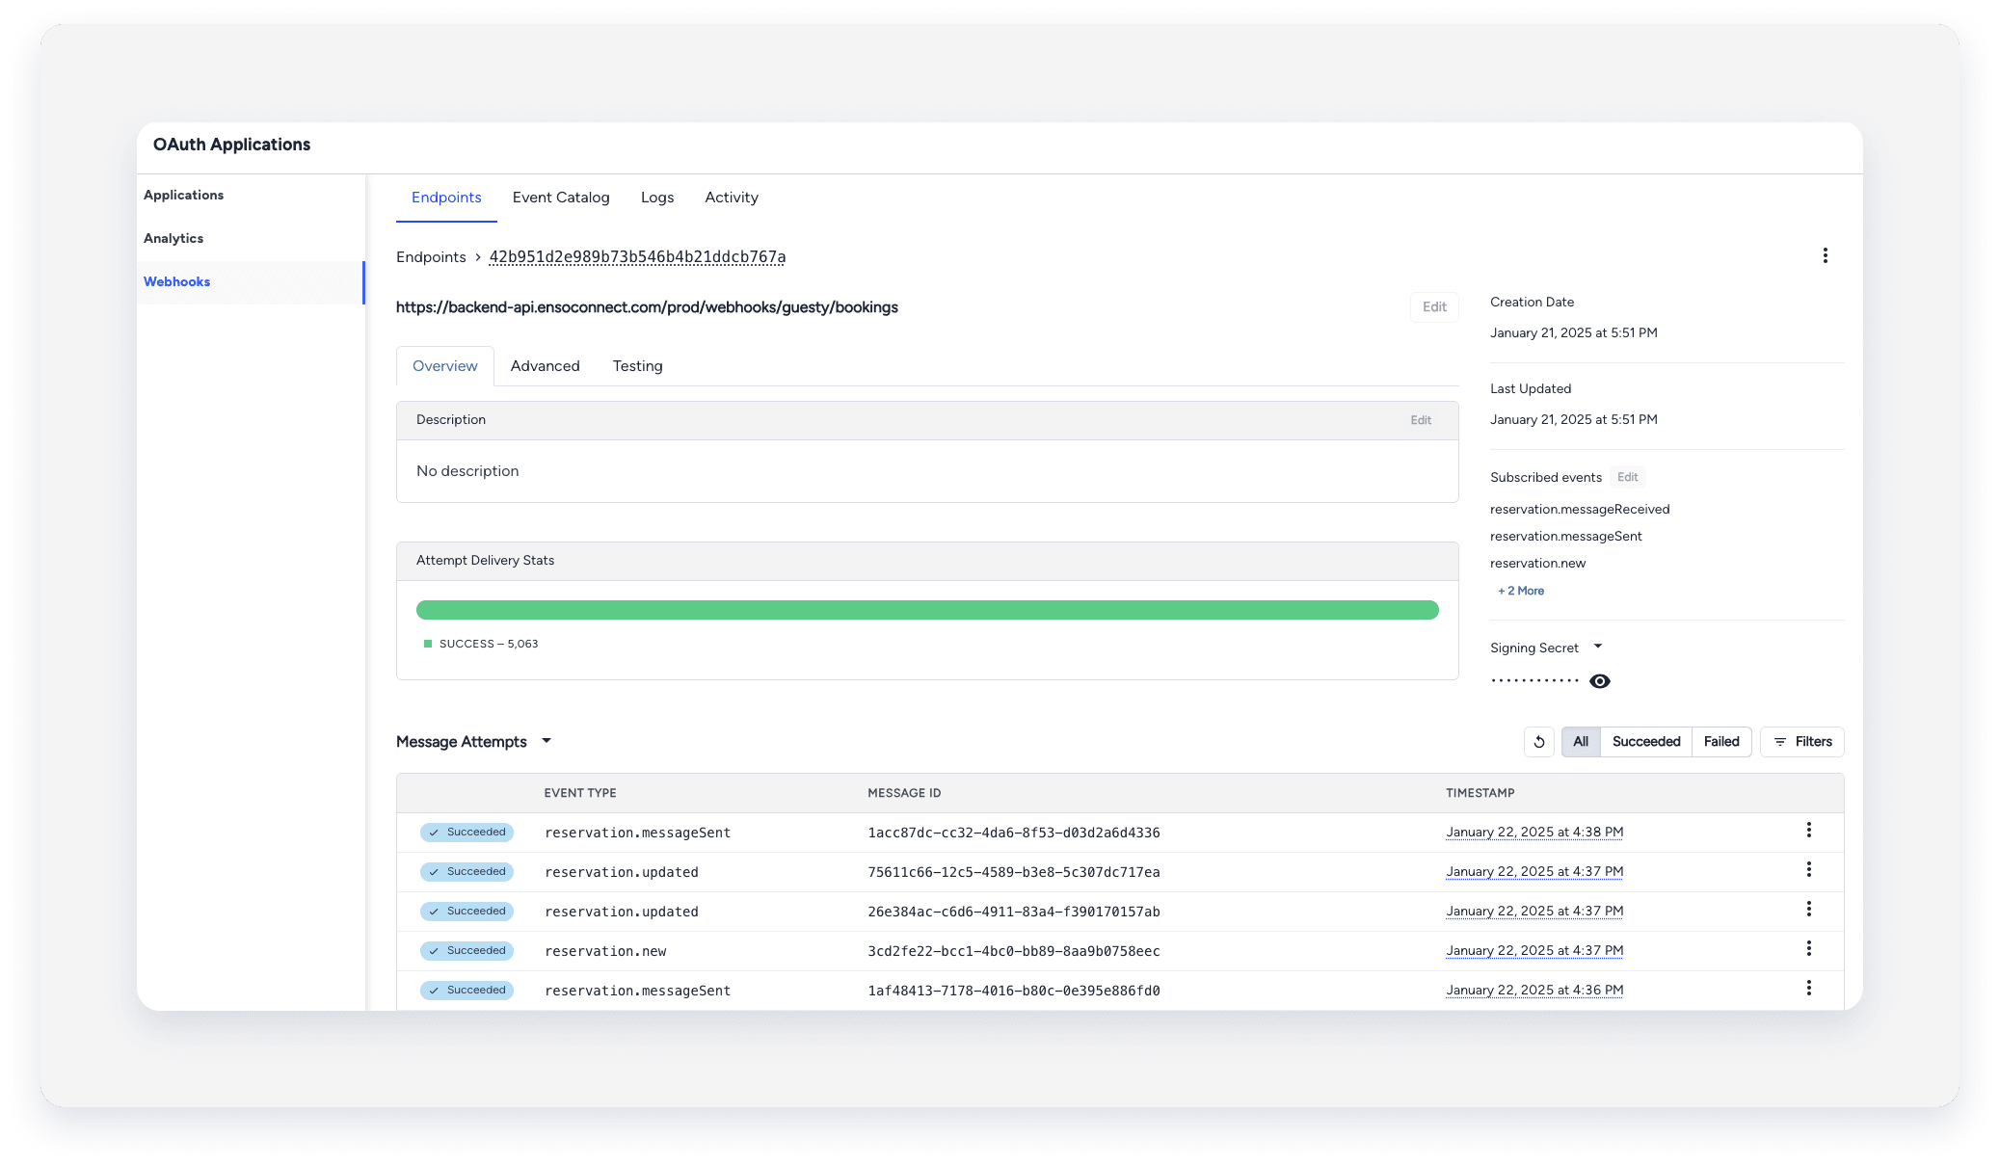Filter attempts to show Failed only
Image resolution: width=2000 pixels, height=1164 pixels.
[1721, 742]
